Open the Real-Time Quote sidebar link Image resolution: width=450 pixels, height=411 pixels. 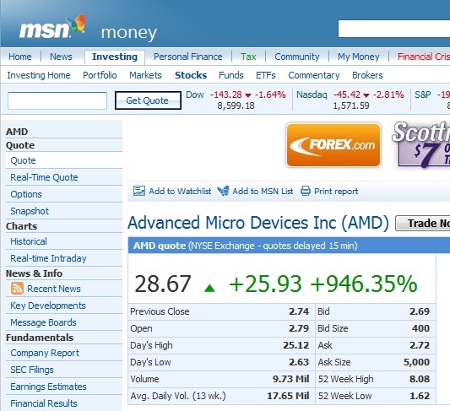click(44, 177)
